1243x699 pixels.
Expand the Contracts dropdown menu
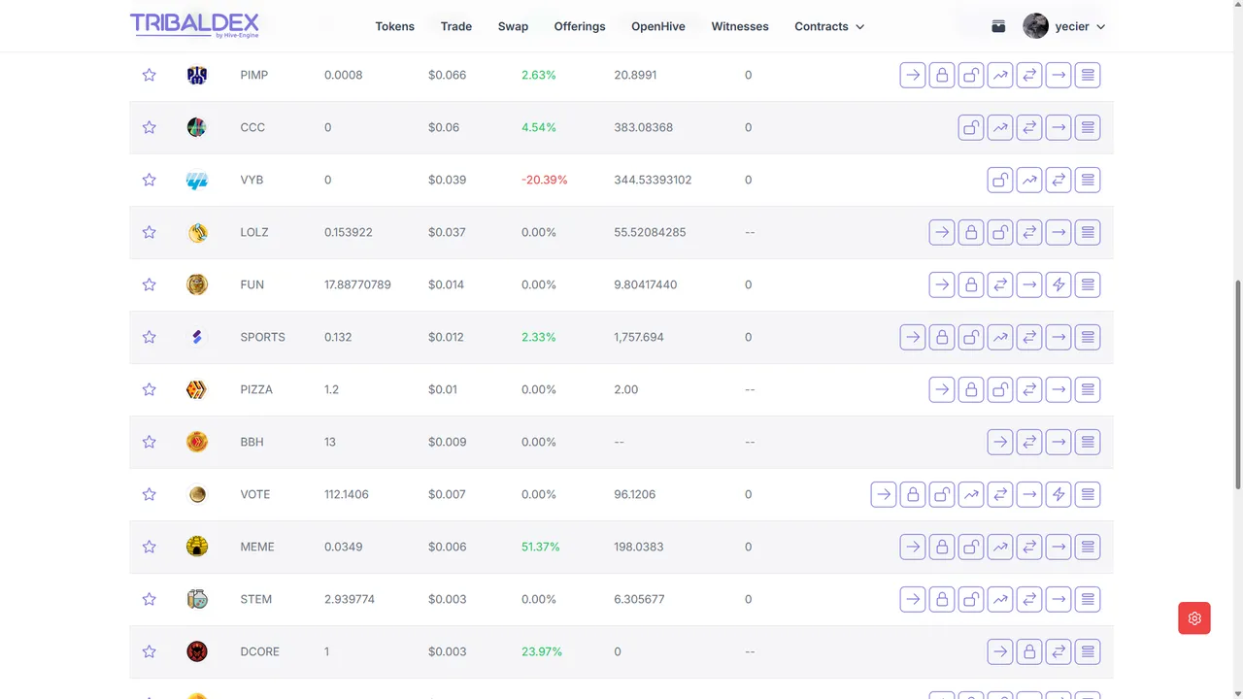829,26
